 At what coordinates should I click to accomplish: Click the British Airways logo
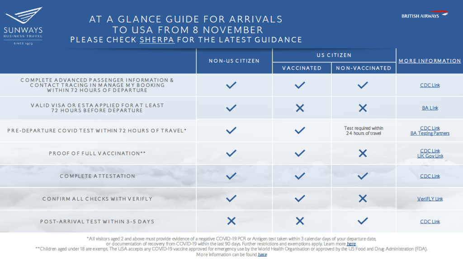[x=425, y=15]
